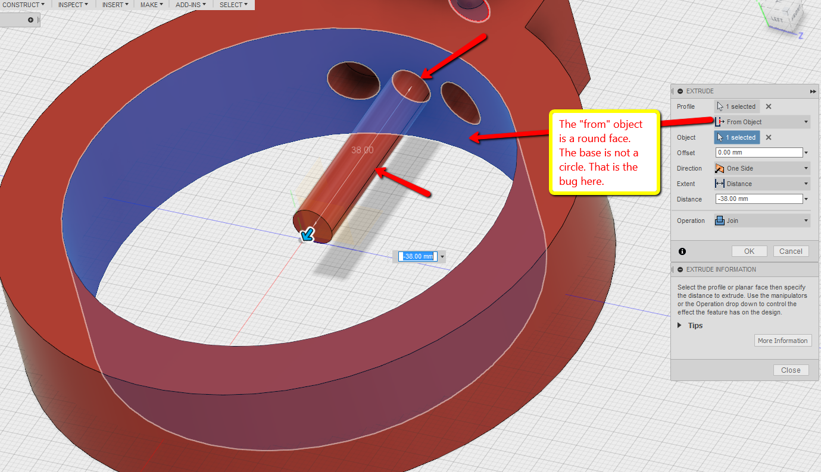Click the info icon in the Extrude dialog

[682, 251]
